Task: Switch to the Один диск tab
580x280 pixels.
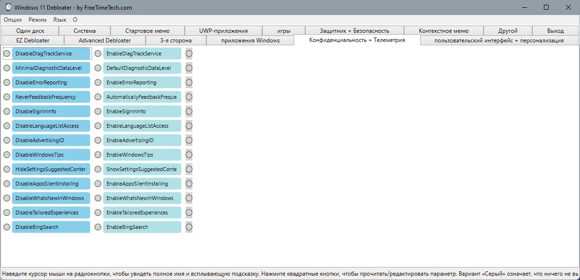Action: pos(30,30)
